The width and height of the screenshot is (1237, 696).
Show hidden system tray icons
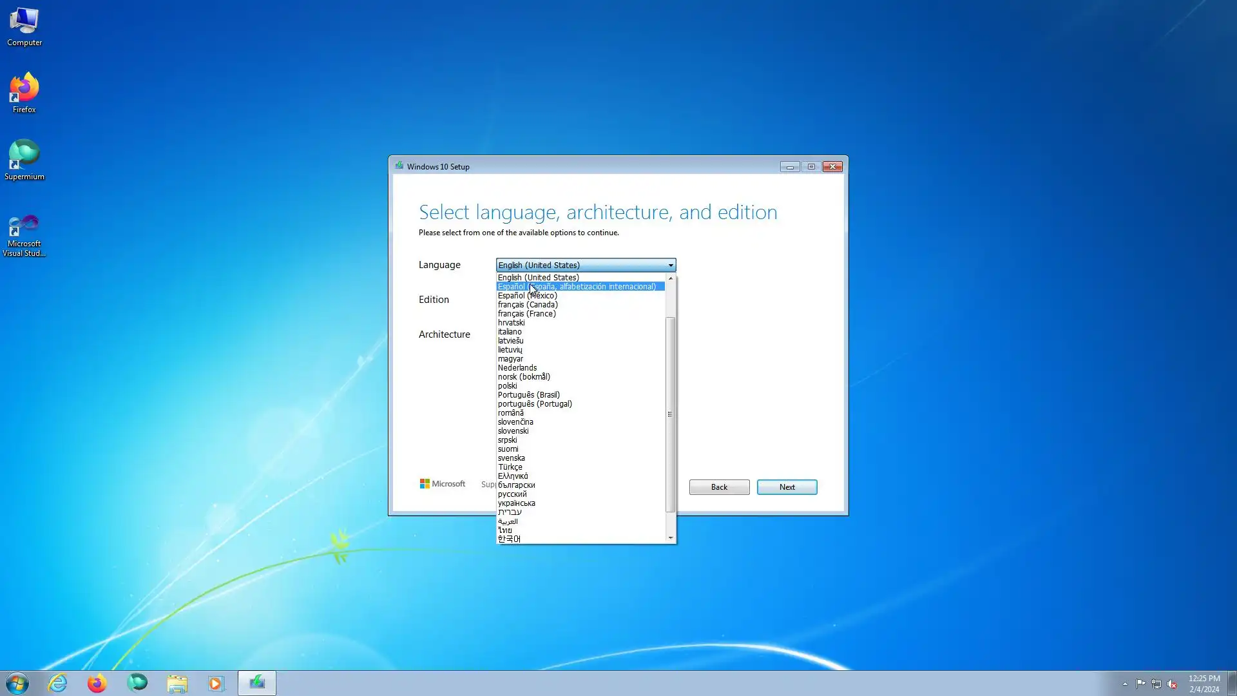1125,684
